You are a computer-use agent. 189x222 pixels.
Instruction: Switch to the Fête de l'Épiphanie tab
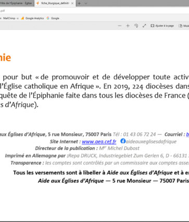(16, 3)
